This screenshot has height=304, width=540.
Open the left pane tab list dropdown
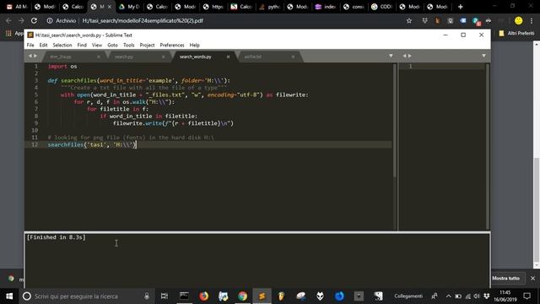coord(391,56)
